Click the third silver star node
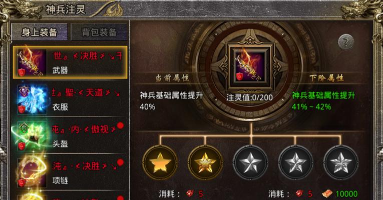 click(x=250, y=162)
